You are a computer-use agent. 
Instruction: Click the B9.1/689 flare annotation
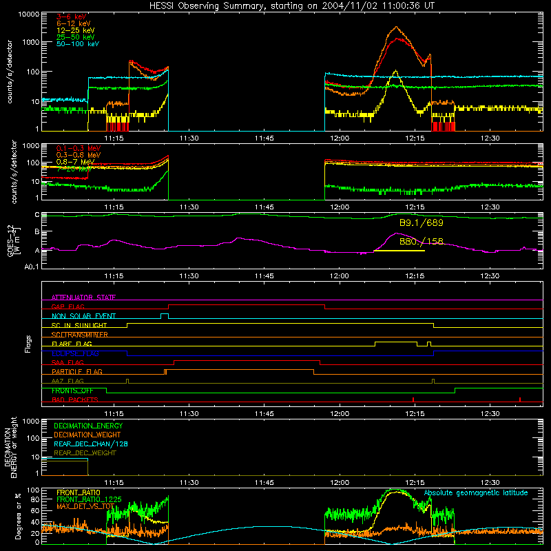(x=422, y=222)
